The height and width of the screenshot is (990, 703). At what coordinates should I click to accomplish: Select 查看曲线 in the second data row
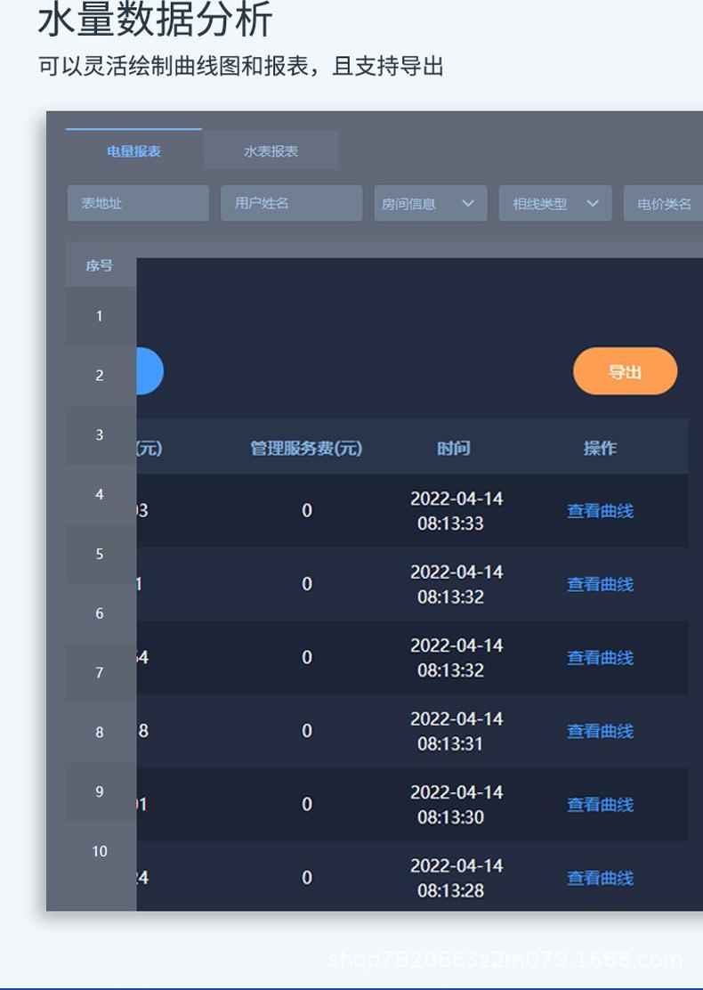coord(600,584)
